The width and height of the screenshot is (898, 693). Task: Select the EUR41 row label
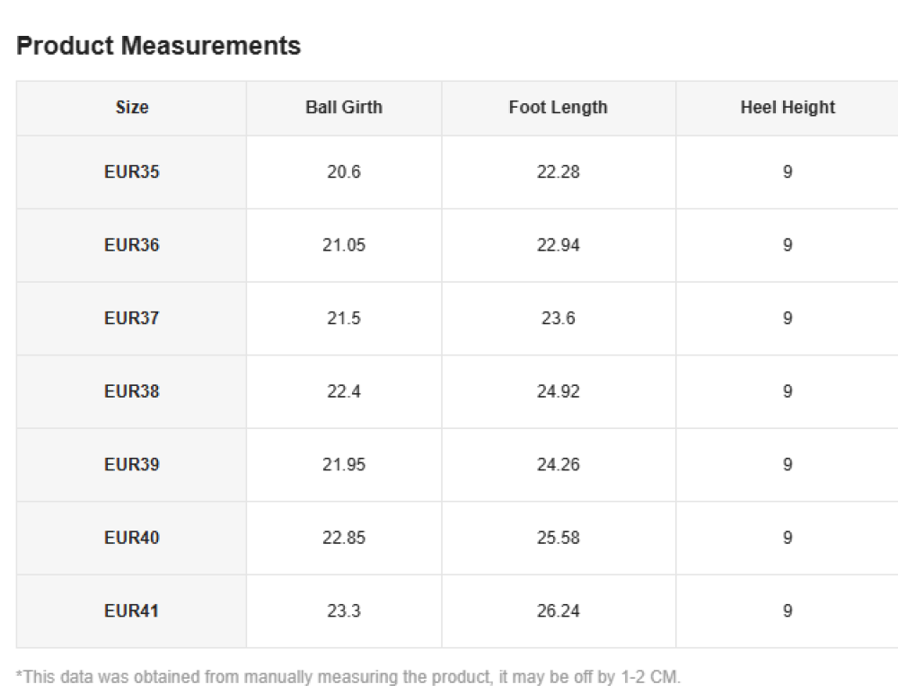point(132,610)
